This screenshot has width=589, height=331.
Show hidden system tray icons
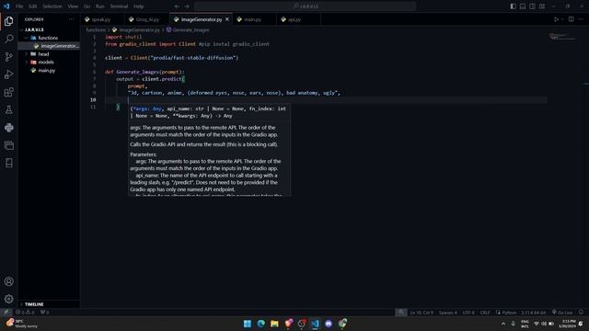click(503, 324)
